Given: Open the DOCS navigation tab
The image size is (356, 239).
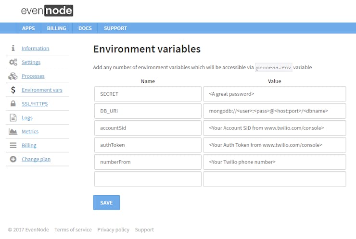Looking at the screenshot, I should tap(85, 28).
